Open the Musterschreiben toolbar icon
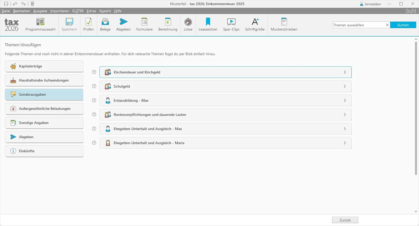The height and width of the screenshot is (226, 419). pos(284,22)
